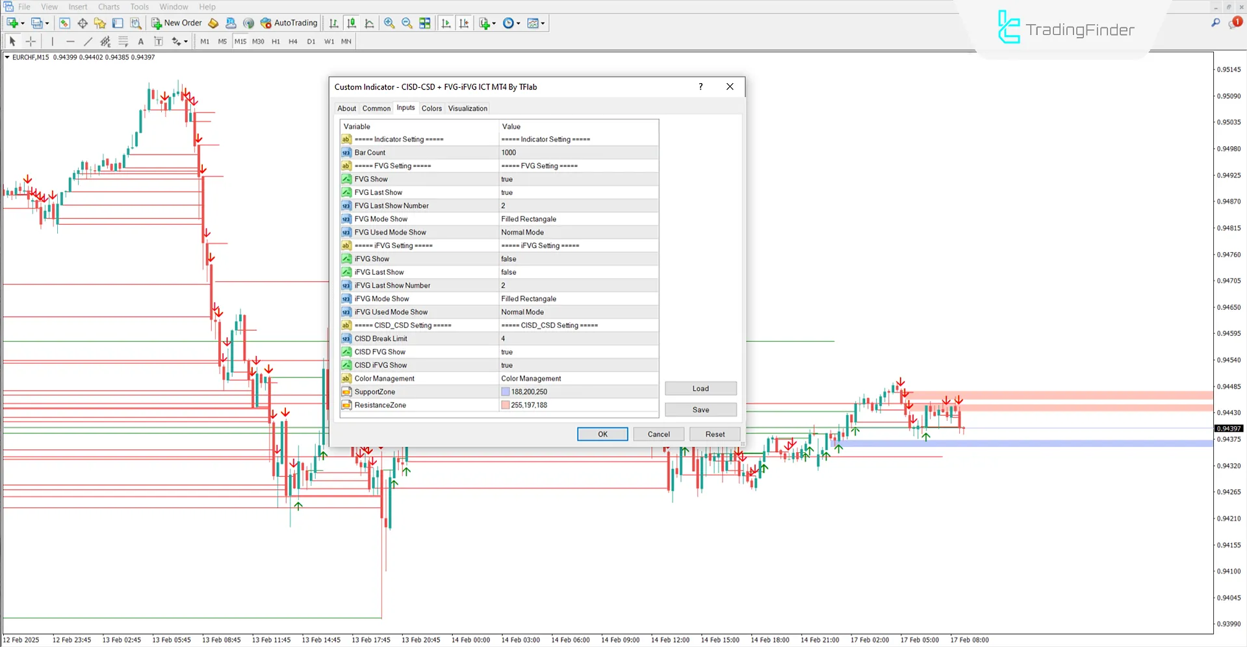Select the Add Text tool
1247x647 pixels.
(x=141, y=41)
